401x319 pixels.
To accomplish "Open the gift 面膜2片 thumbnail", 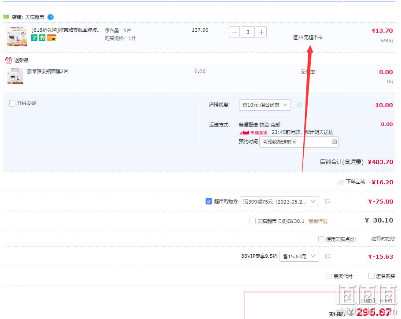I will click(15, 75).
